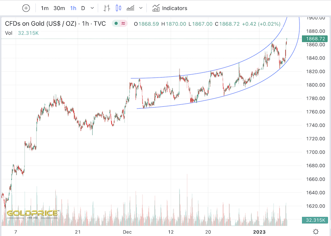
Task: Click the Vol indicator label
Action: [x=9, y=33]
